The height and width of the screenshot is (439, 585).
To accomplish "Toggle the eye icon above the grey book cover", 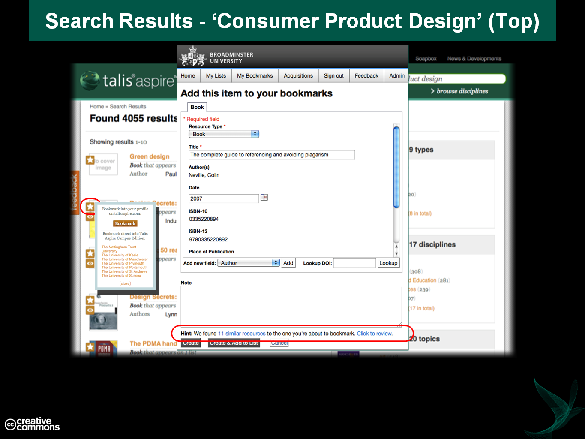I will (x=90, y=310).
